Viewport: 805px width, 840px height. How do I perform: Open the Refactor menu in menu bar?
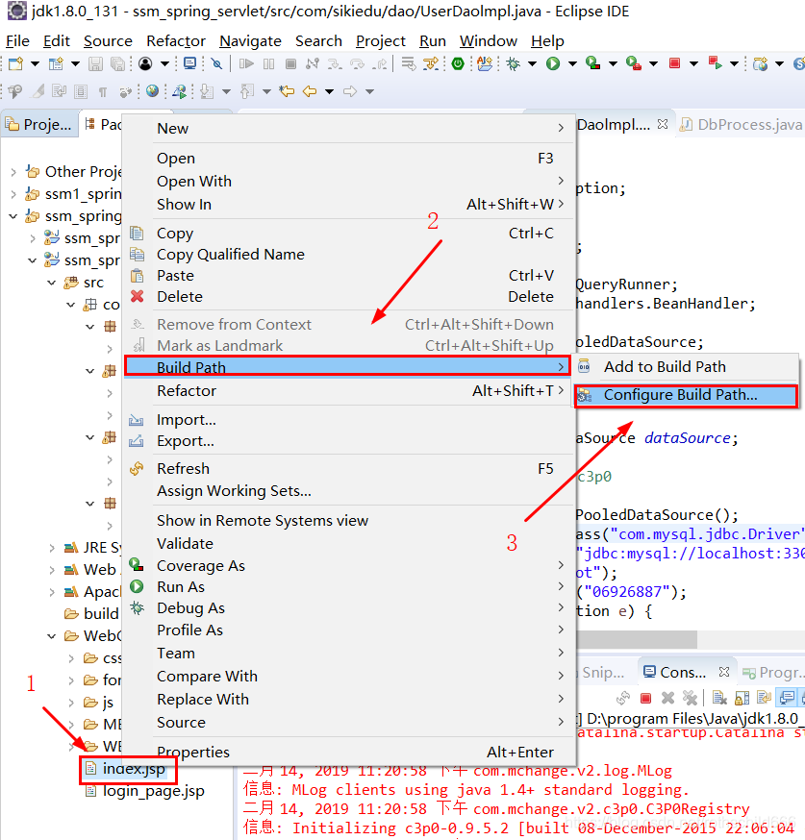[x=176, y=41]
